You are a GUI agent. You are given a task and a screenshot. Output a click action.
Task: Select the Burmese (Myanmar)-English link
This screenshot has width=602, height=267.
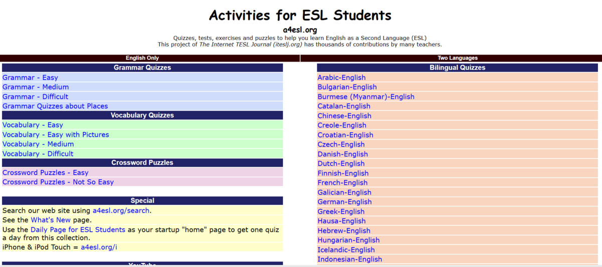pos(366,96)
